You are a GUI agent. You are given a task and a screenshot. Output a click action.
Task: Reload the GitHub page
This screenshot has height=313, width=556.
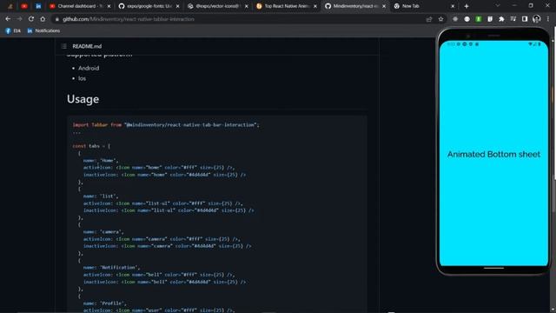(31, 19)
